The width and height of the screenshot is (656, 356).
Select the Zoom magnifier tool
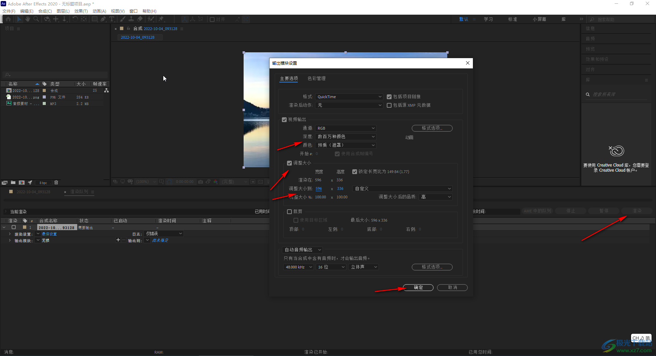pos(36,19)
